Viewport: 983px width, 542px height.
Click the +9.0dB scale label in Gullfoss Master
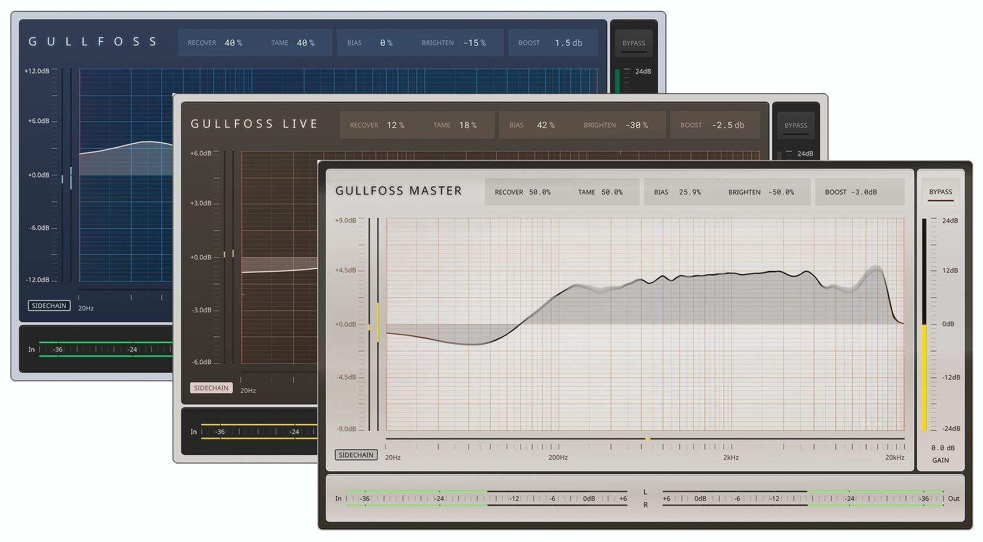coord(345,220)
